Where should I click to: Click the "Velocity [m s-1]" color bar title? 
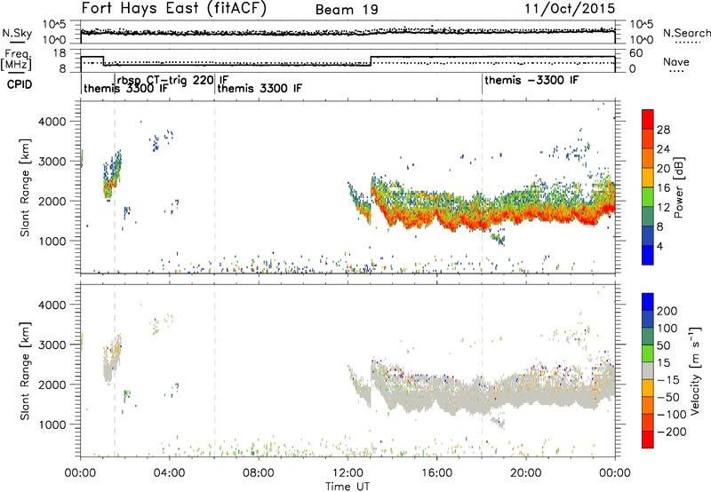[695, 371]
